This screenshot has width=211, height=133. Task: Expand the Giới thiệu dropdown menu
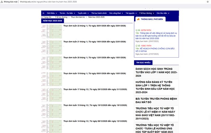(52, 13)
